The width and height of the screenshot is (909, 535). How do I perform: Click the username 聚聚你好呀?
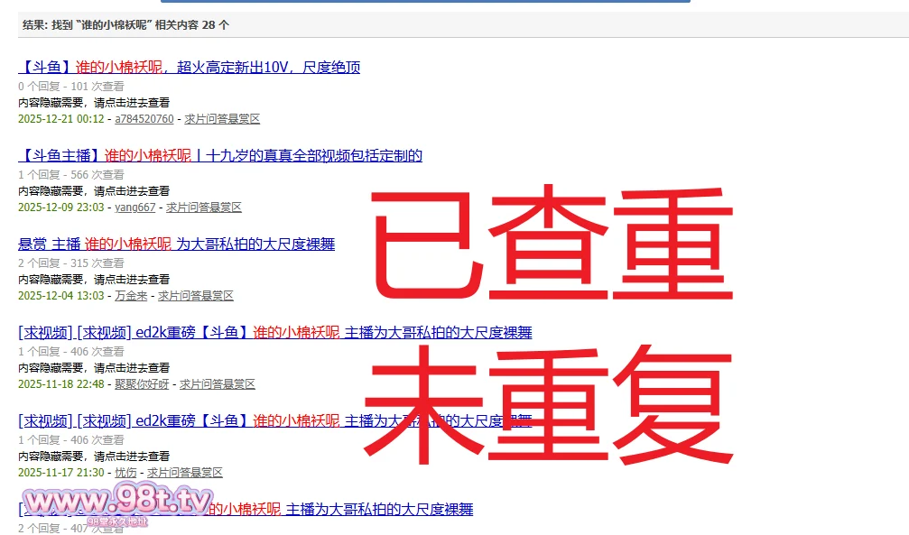[142, 384]
